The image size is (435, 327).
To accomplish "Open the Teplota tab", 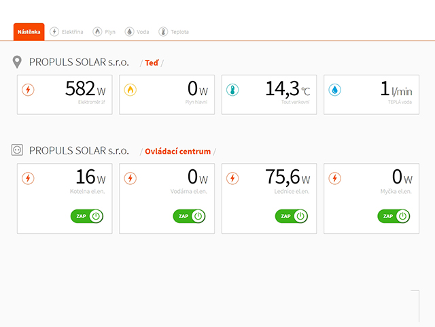I will click(174, 31).
